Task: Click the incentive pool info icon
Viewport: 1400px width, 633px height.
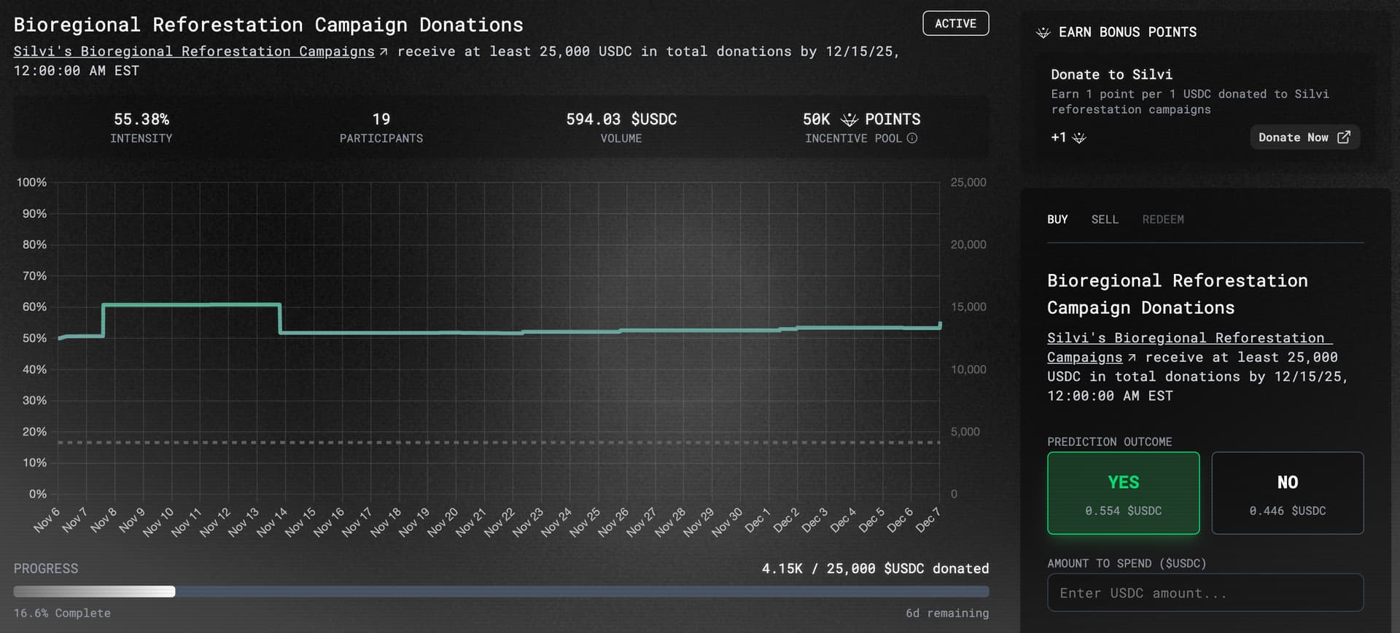Action: (x=911, y=138)
